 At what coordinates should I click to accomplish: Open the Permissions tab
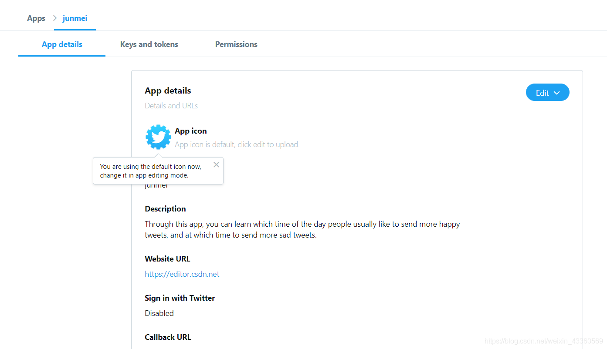point(236,44)
